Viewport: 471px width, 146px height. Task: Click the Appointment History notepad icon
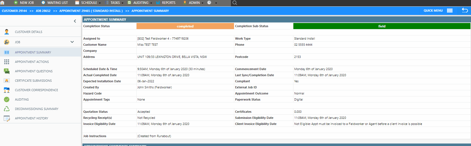pyautogui.click(x=7, y=118)
